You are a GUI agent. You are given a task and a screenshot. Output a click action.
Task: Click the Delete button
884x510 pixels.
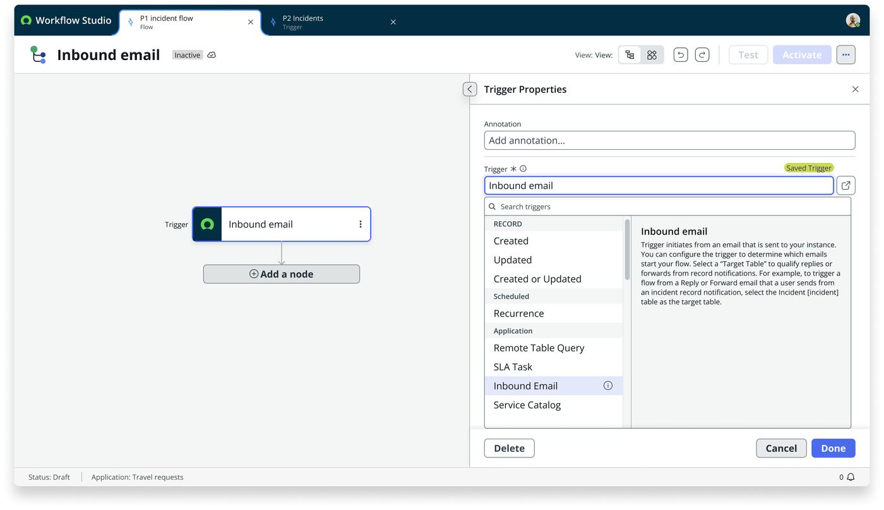pyautogui.click(x=509, y=448)
